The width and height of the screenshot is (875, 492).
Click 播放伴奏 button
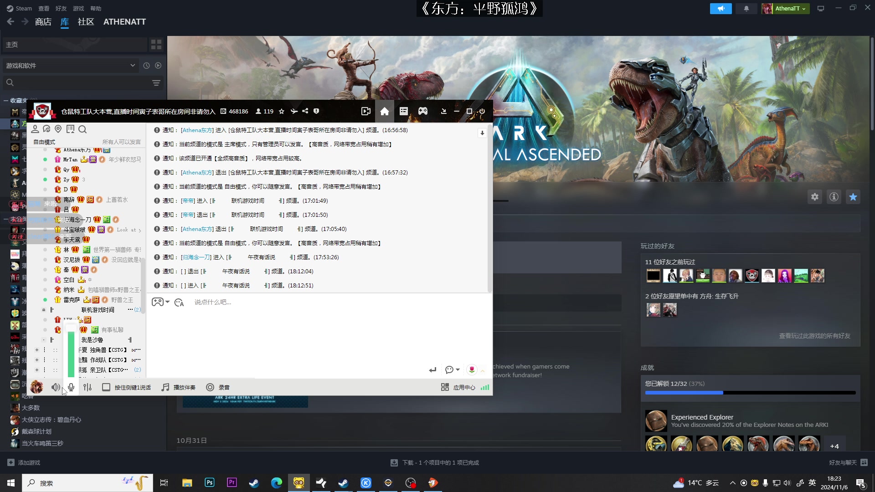(x=179, y=387)
